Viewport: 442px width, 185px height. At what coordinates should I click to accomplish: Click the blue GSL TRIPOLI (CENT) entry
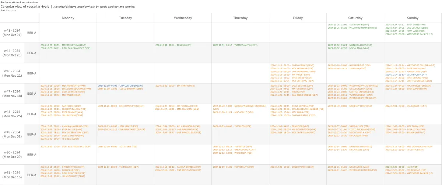point(406,74)
